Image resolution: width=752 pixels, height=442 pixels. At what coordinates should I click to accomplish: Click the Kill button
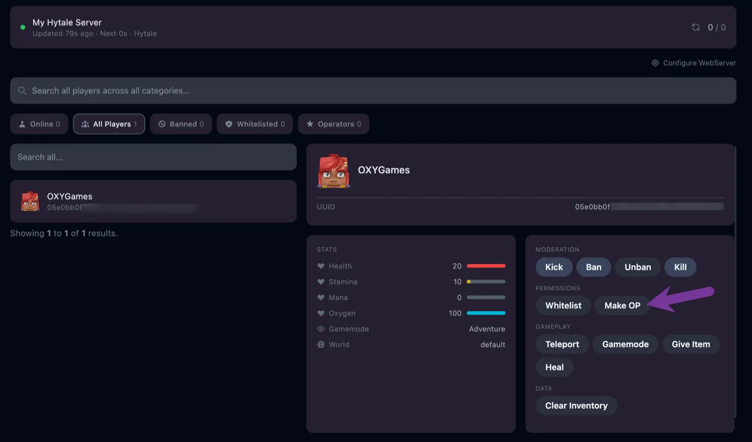[x=680, y=267]
